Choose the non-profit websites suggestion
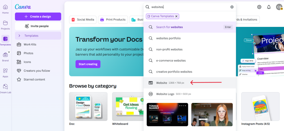The image size is (284, 131). pyautogui.click(x=190, y=49)
